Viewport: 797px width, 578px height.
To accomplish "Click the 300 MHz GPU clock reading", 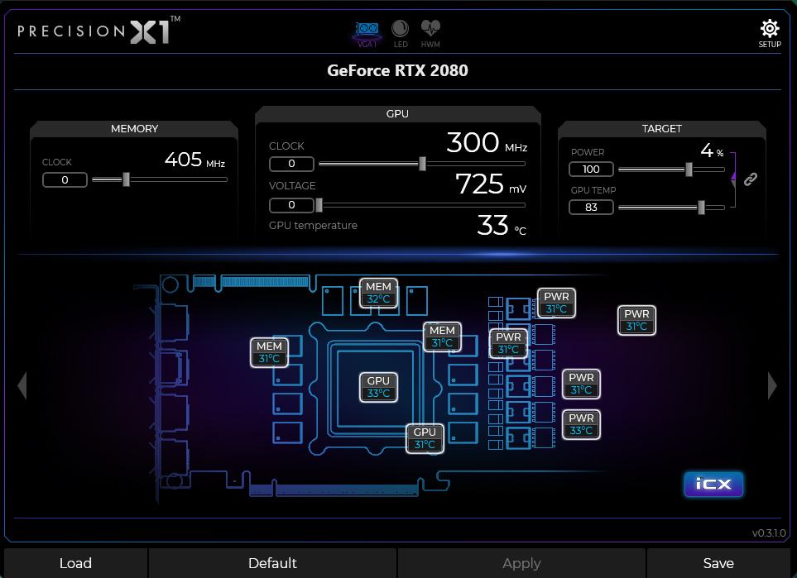I will pyautogui.click(x=487, y=142).
